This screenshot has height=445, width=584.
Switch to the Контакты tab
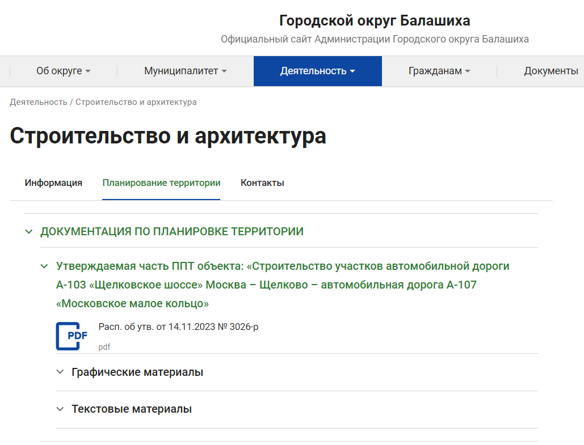262,183
